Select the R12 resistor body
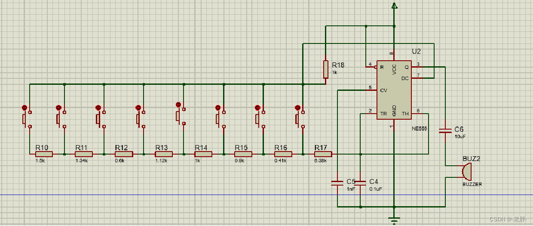Viewport: 533px width, 226px height. tap(124, 154)
